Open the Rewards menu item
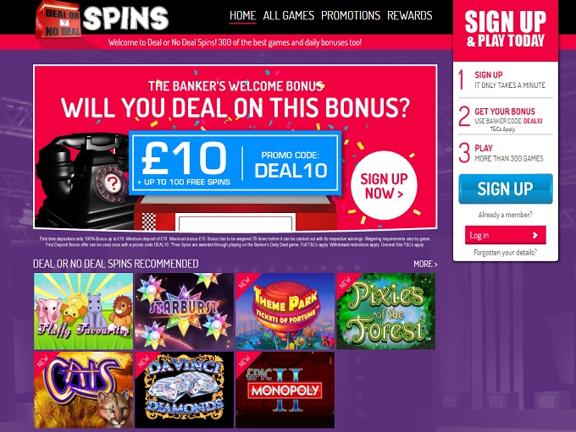 pyautogui.click(x=410, y=15)
